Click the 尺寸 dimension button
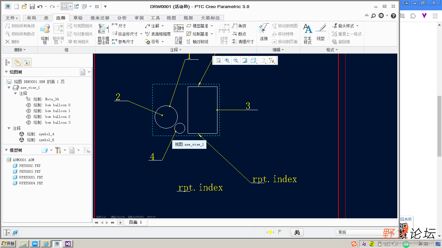Image resolution: width=442 pixels, height=248 pixels. (x=119, y=26)
